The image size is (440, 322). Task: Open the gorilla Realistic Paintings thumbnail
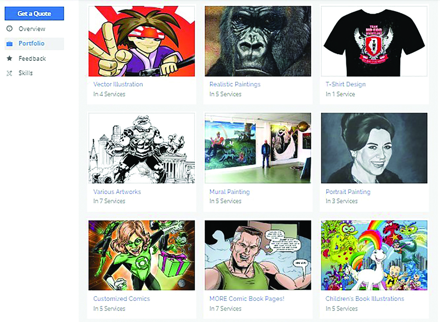pos(258,41)
